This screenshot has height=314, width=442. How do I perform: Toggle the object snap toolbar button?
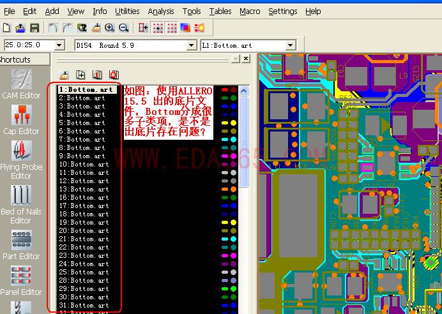click(143, 28)
